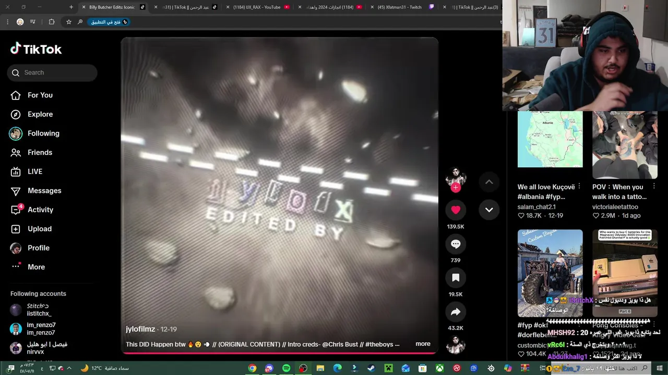
Task: Switch to the '31) | TikTok عبد الرحمن' tab
Action: click(185, 7)
